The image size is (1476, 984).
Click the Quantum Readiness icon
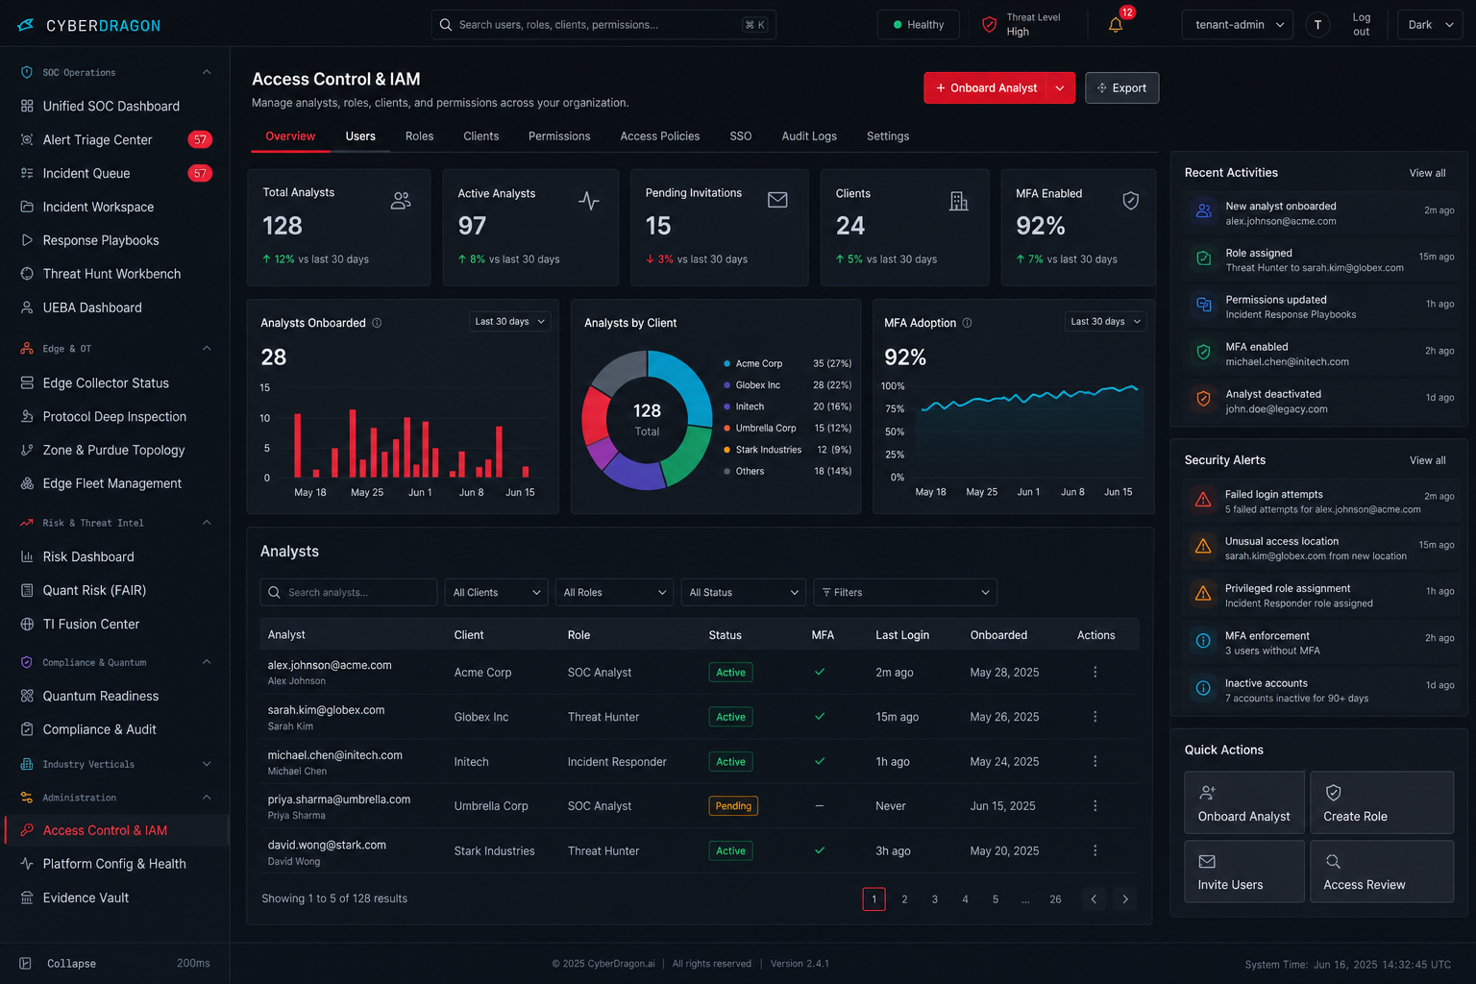[27, 696]
